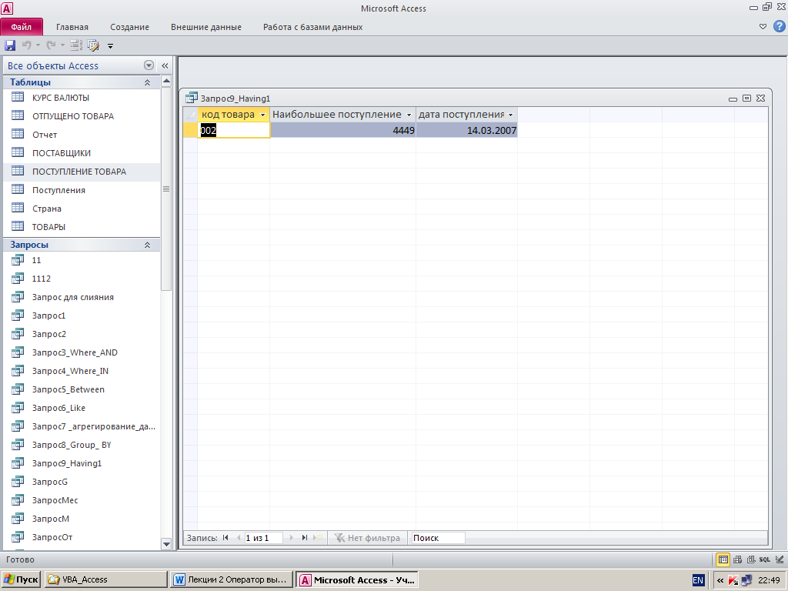The height and width of the screenshot is (591, 788).
Task: Select the Запрос3_Where_AND query
Action: (82, 352)
